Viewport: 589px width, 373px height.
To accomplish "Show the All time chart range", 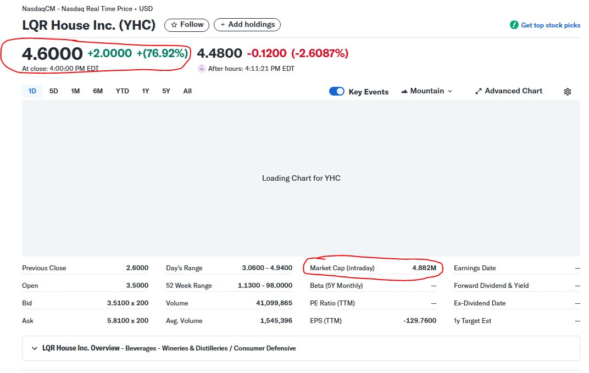I will coord(187,91).
